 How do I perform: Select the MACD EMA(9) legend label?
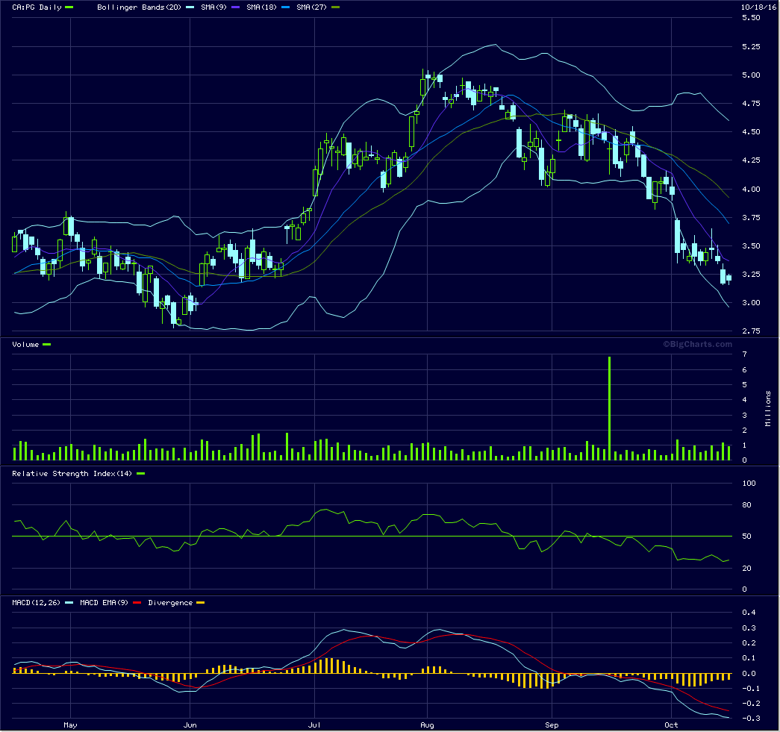(104, 602)
